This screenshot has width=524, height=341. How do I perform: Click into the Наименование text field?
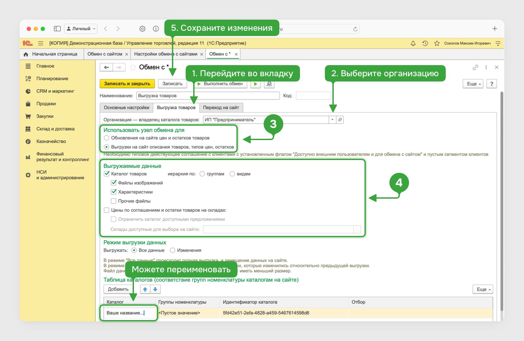pyautogui.click(x=208, y=96)
